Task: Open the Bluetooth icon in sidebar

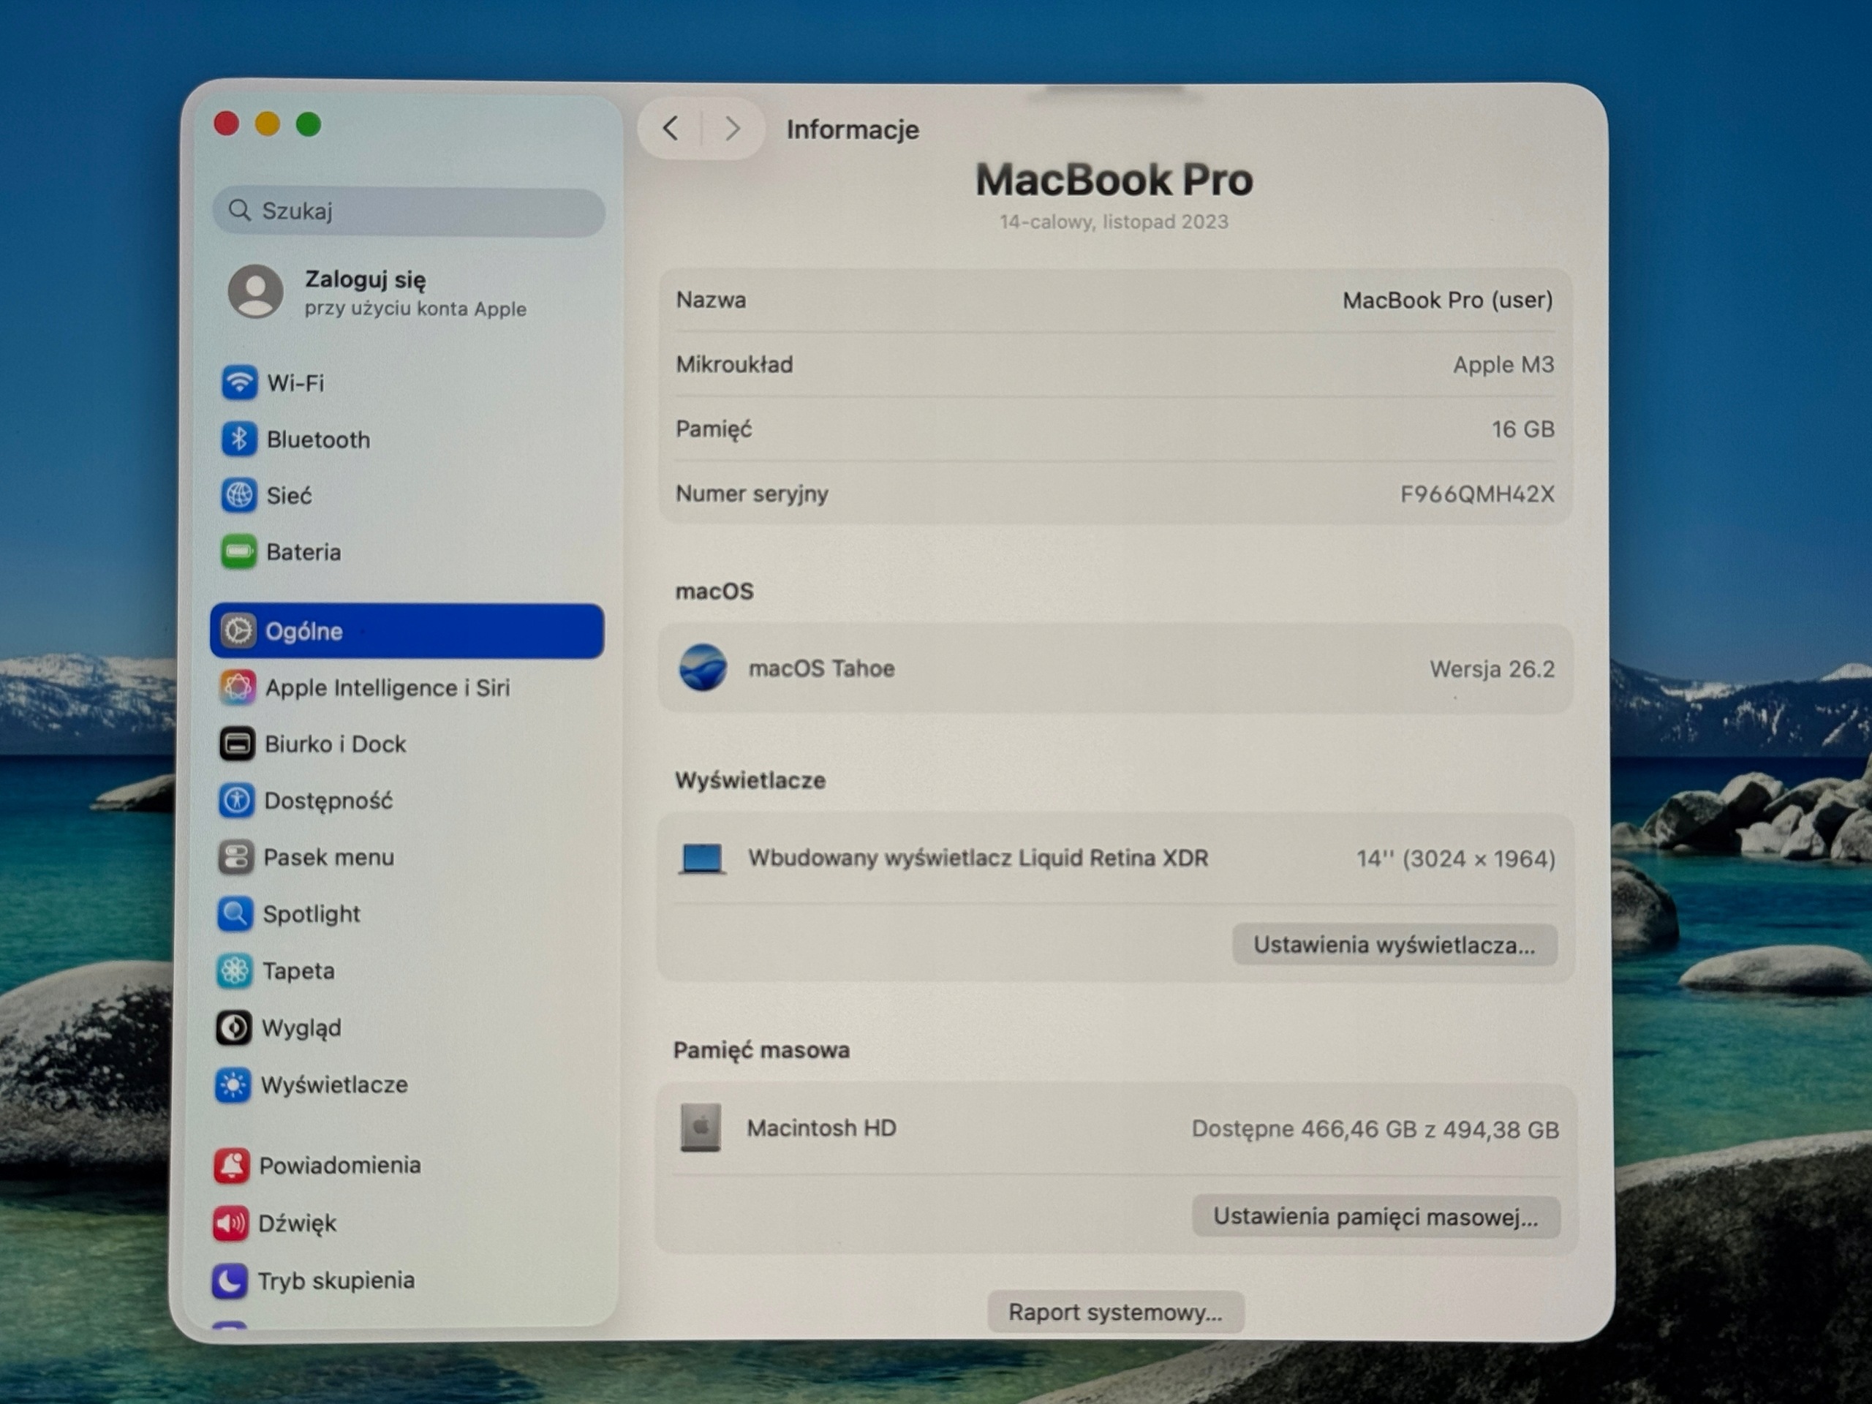Action: point(240,439)
